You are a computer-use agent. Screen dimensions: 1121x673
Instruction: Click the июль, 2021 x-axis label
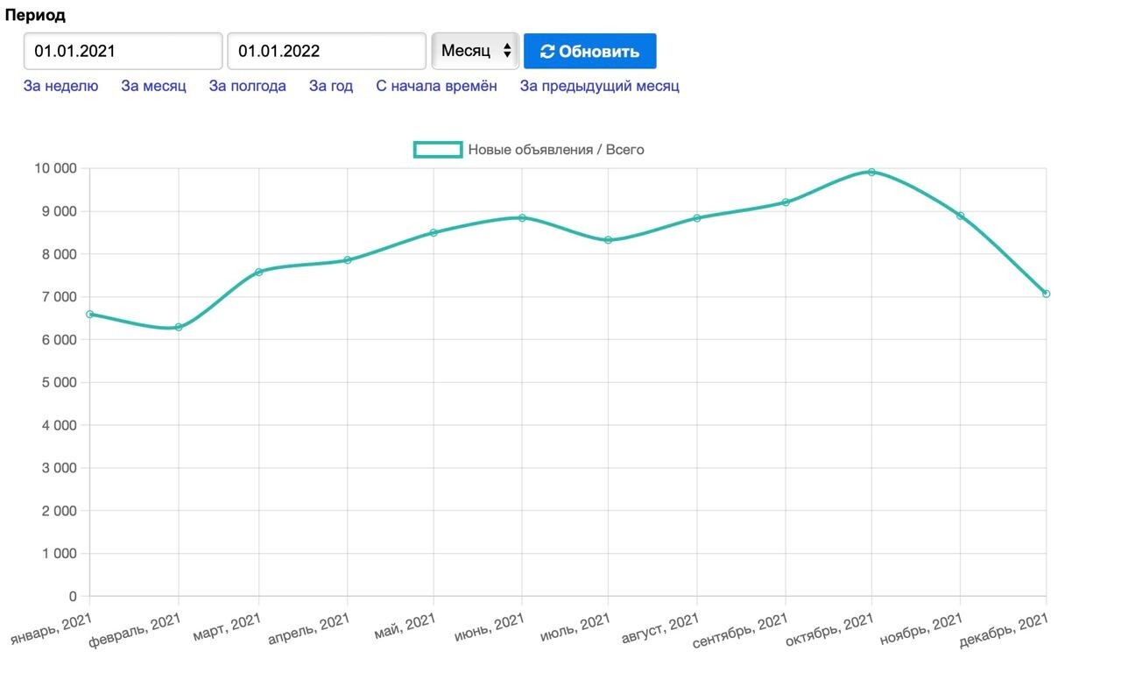tap(575, 627)
